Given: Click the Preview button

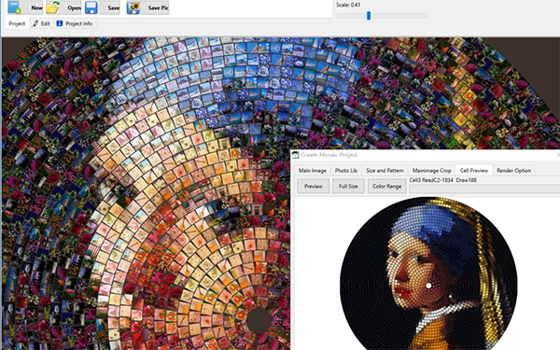Looking at the screenshot, I should (314, 186).
